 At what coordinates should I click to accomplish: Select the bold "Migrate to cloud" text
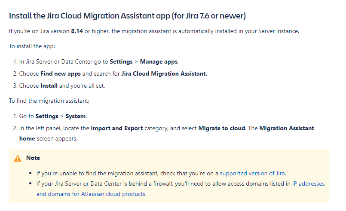[x=221, y=128]
